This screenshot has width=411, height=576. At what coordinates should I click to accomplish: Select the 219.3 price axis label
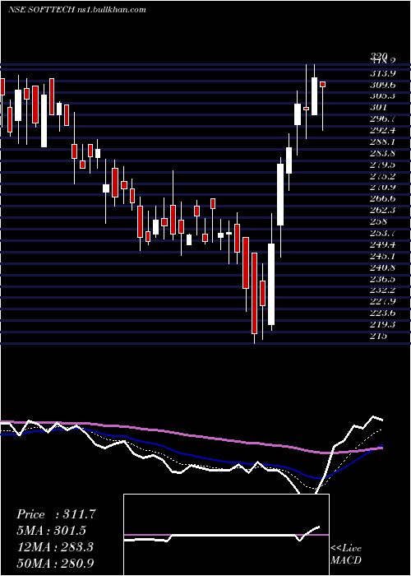(384, 325)
